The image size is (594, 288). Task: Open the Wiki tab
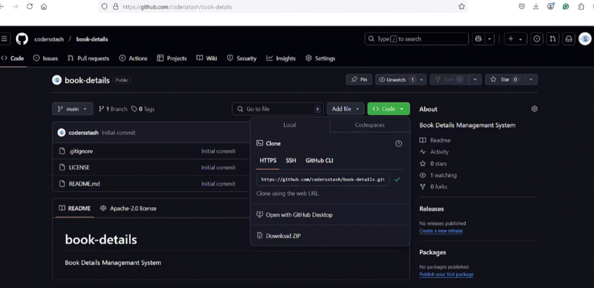[207, 59]
